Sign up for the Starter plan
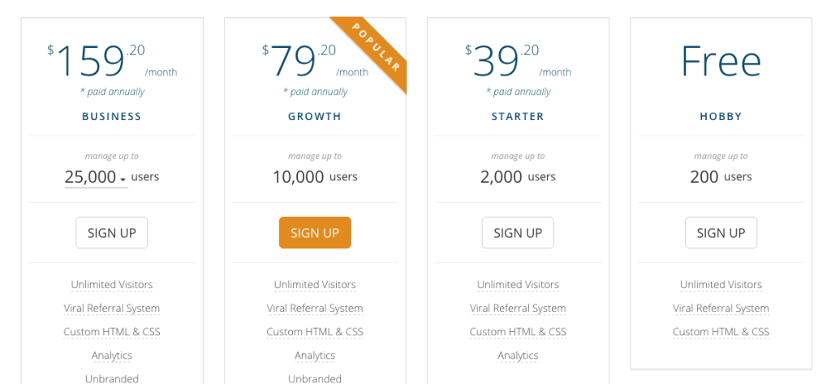This screenshot has width=831, height=384. point(518,233)
